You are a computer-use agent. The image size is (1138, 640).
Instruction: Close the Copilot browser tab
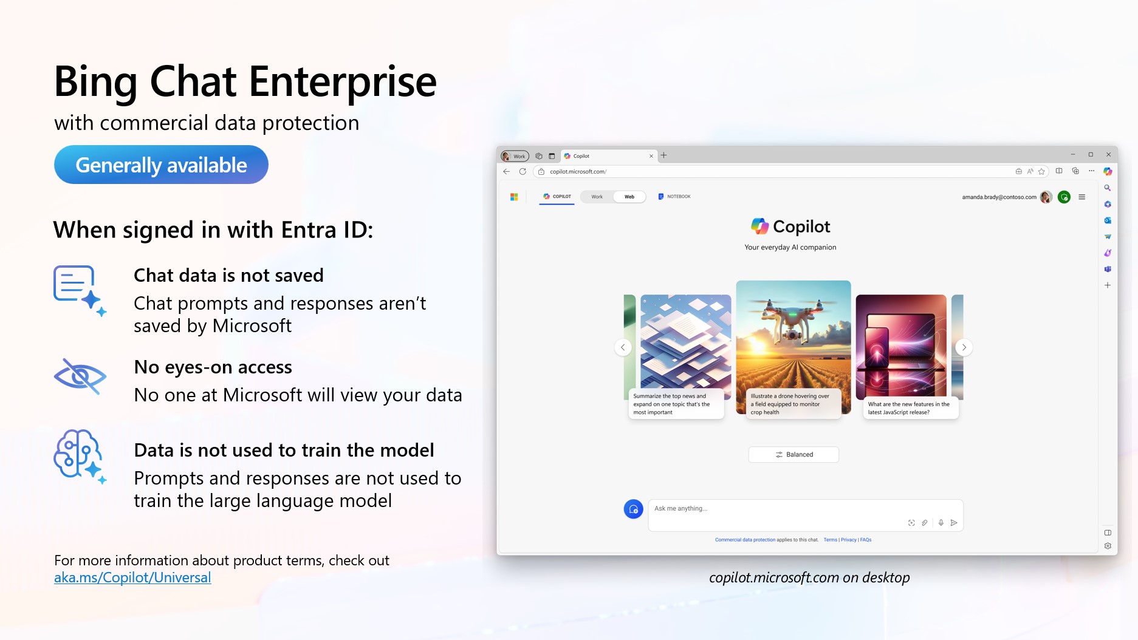coord(651,156)
